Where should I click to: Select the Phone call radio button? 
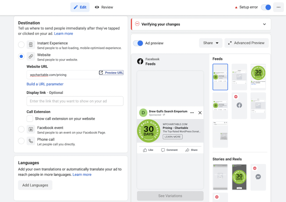[21, 141]
